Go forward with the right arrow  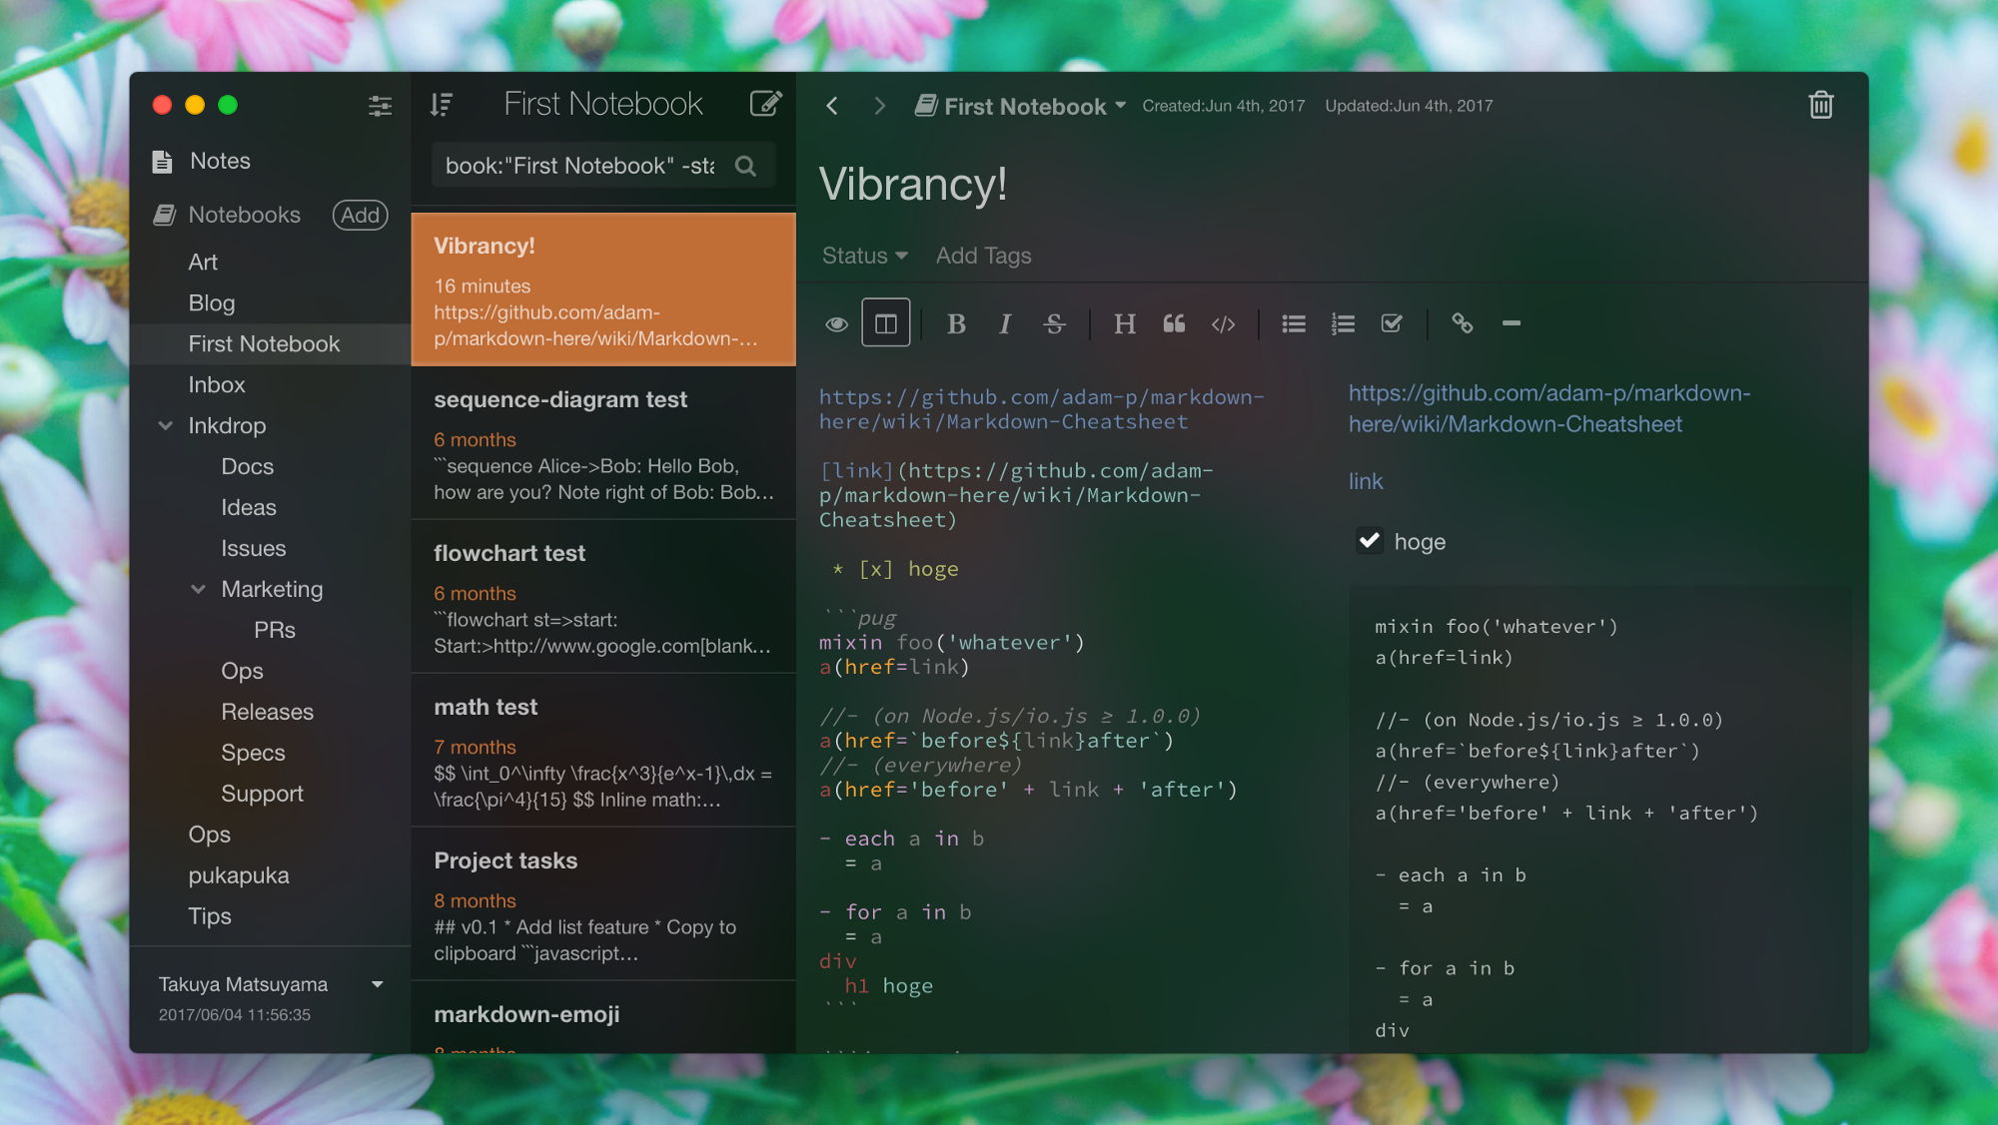pyautogui.click(x=879, y=106)
